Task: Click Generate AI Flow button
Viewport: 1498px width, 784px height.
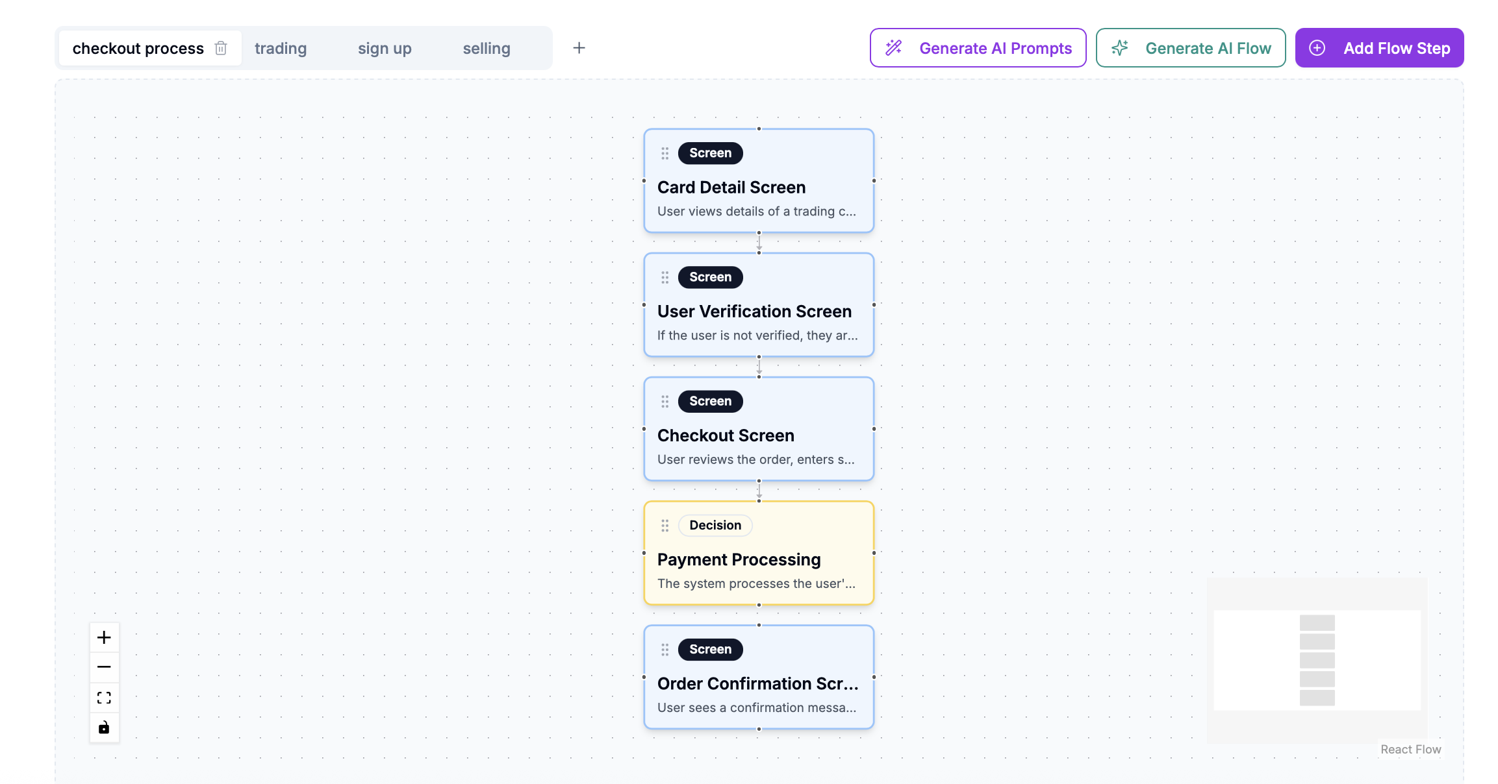Action: point(1190,48)
